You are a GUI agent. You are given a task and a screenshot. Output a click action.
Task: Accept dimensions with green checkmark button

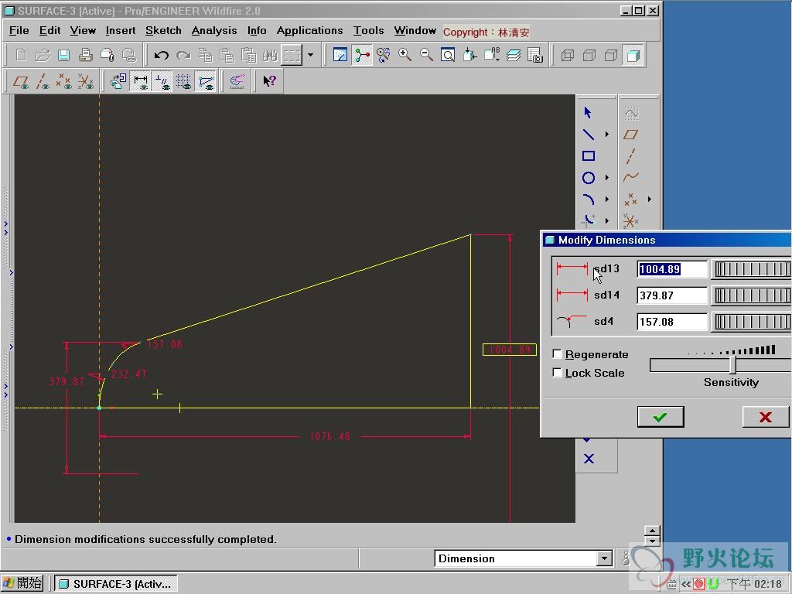[x=661, y=417]
